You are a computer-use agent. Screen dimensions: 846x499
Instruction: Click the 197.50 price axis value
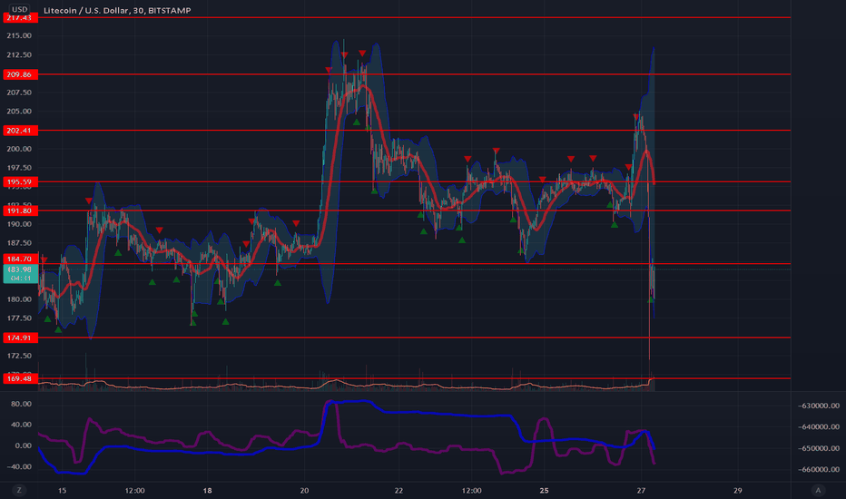pos(19,169)
